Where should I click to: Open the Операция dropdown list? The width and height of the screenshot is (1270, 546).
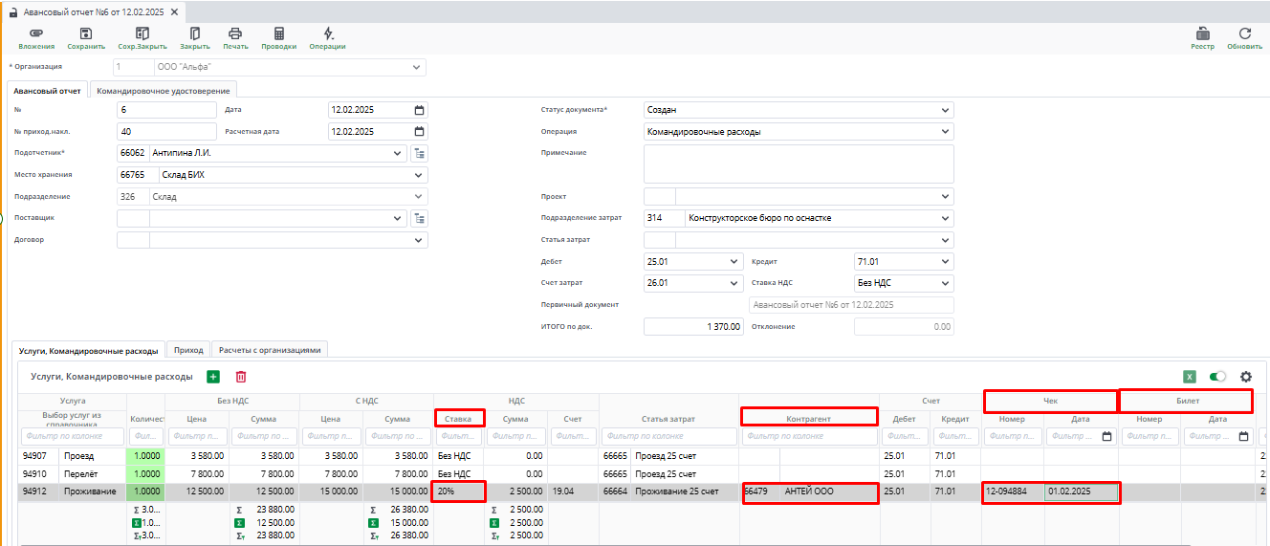(945, 132)
